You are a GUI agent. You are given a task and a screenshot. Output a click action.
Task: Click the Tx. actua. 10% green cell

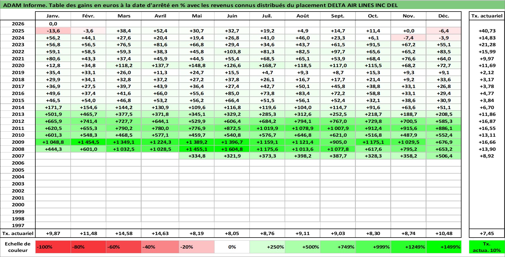coord(487,247)
